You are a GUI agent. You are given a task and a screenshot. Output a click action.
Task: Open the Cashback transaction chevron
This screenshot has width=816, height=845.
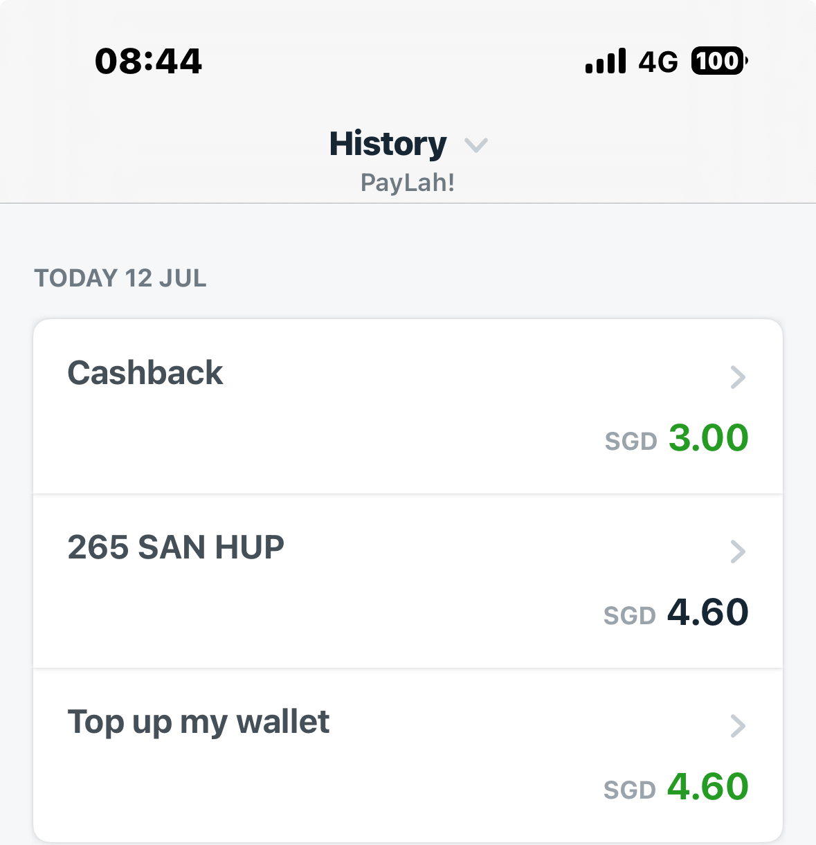pyautogui.click(x=738, y=377)
